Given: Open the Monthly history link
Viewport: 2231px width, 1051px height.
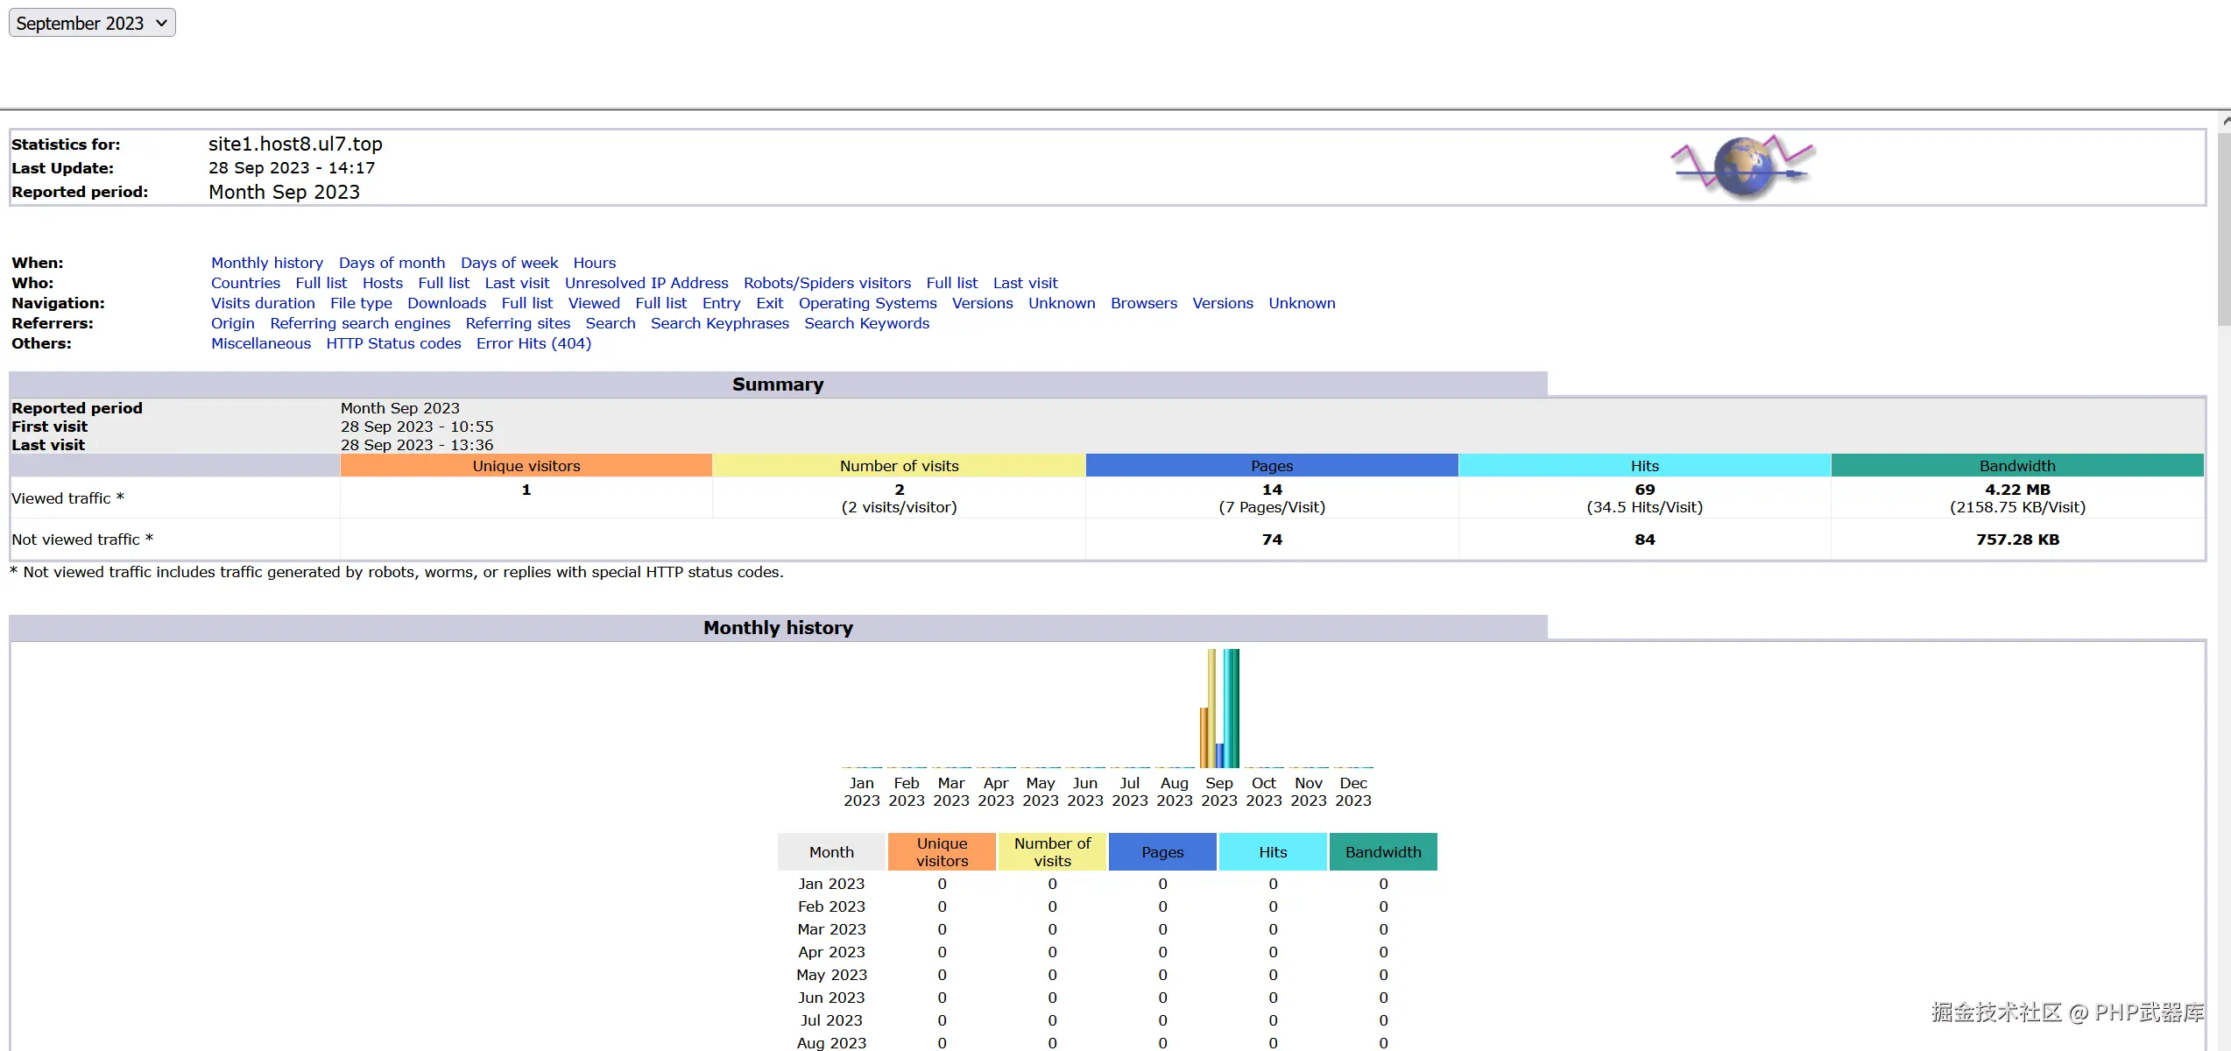Looking at the screenshot, I should (267, 263).
